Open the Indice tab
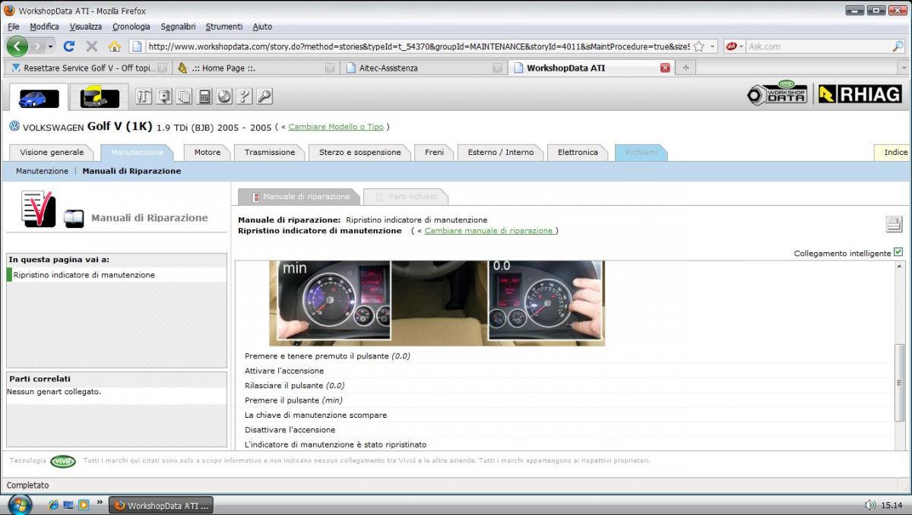The height and width of the screenshot is (515, 912). click(894, 152)
